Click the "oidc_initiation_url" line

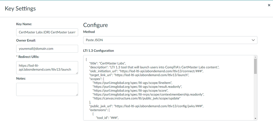pyautogui.click(x=146, y=71)
